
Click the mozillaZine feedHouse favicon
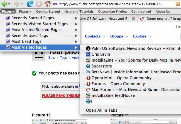click(x=88, y=95)
